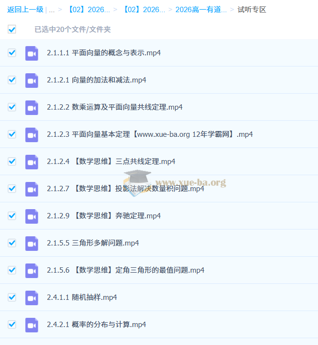This screenshot has width=318, height=345.
Task: Open second 【02】2026... breadcrumb folder
Action: (143, 10)
